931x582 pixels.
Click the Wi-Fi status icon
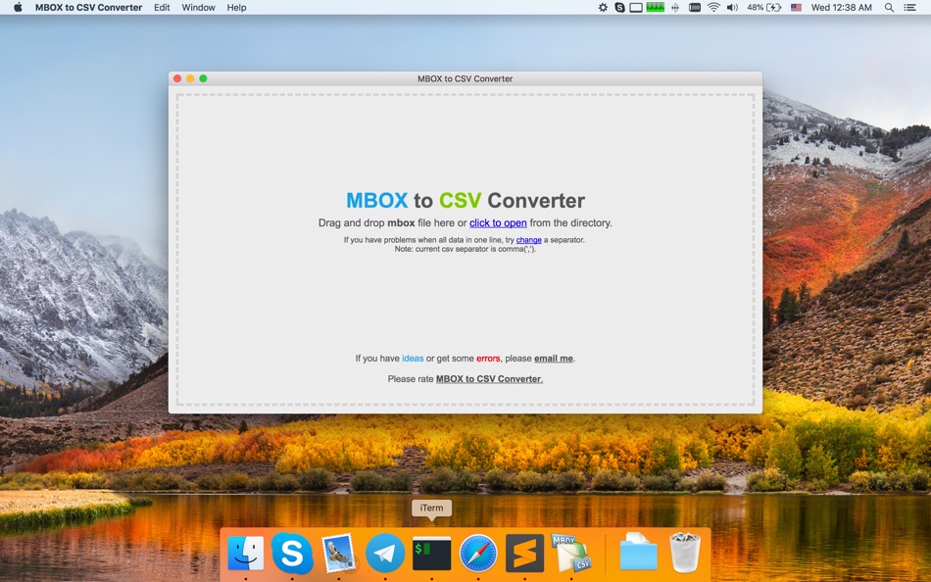[x=713, y=7]
